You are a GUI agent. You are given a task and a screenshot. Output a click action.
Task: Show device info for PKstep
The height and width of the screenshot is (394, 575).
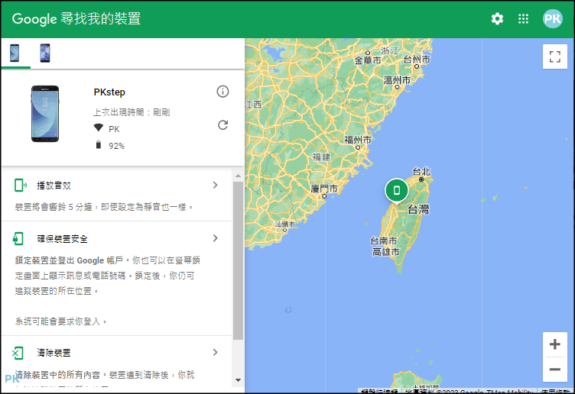[223, 92]
